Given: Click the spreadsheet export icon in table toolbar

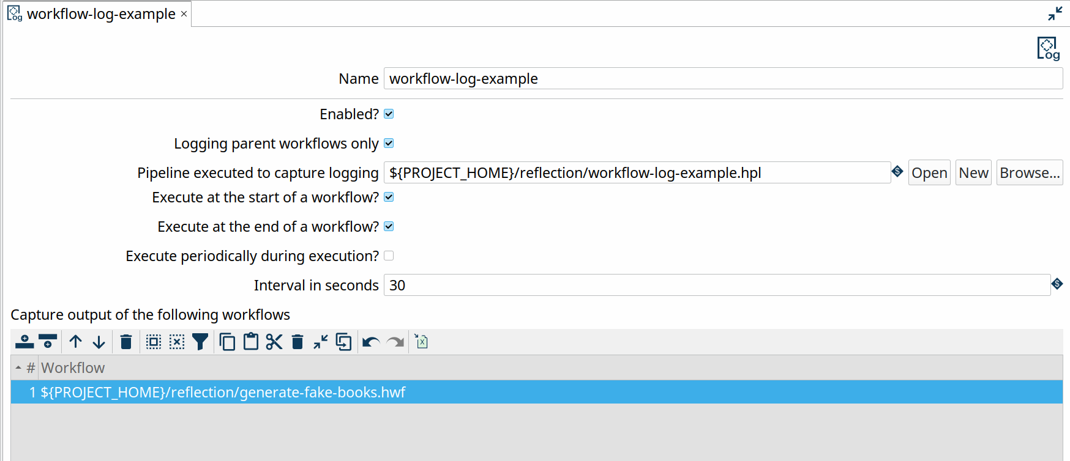Looking at the screenshot, I should (x=421, y=341).
